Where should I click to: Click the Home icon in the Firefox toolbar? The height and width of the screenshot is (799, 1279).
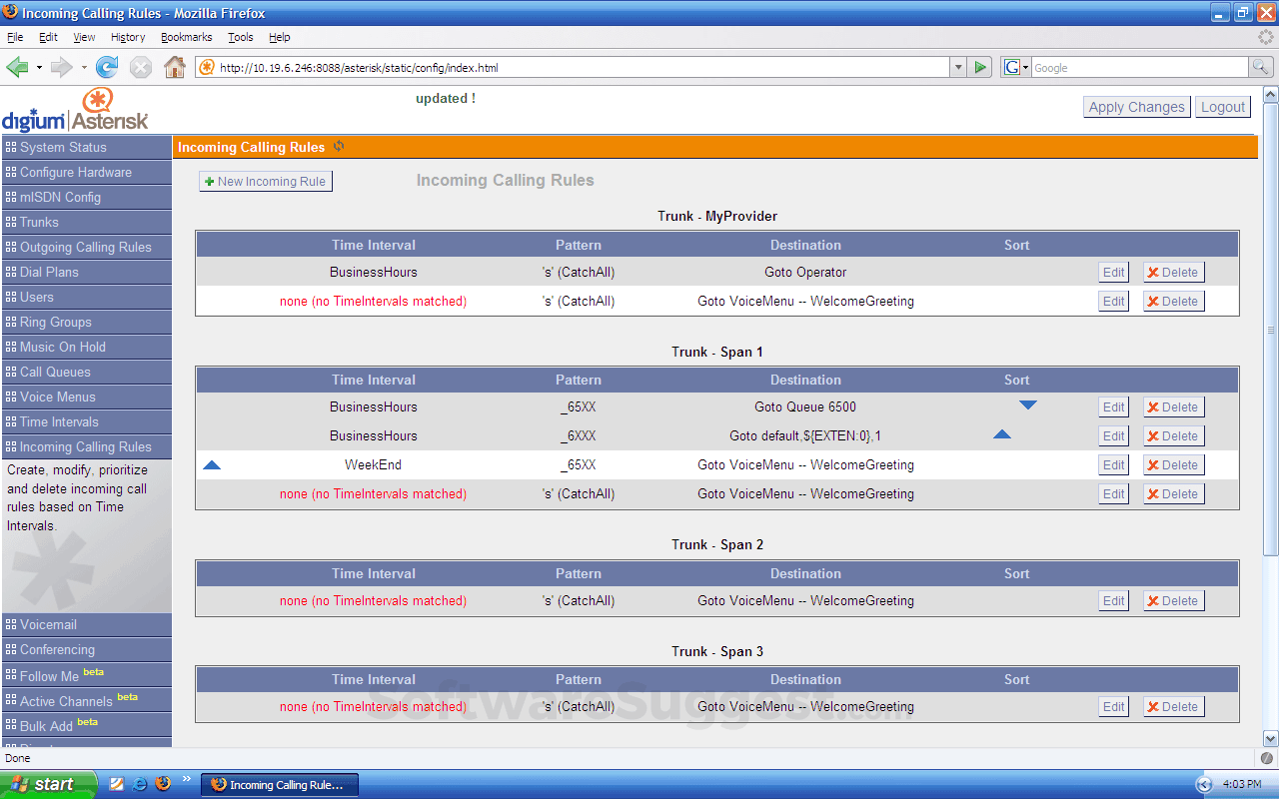click(x=175, y=67)
